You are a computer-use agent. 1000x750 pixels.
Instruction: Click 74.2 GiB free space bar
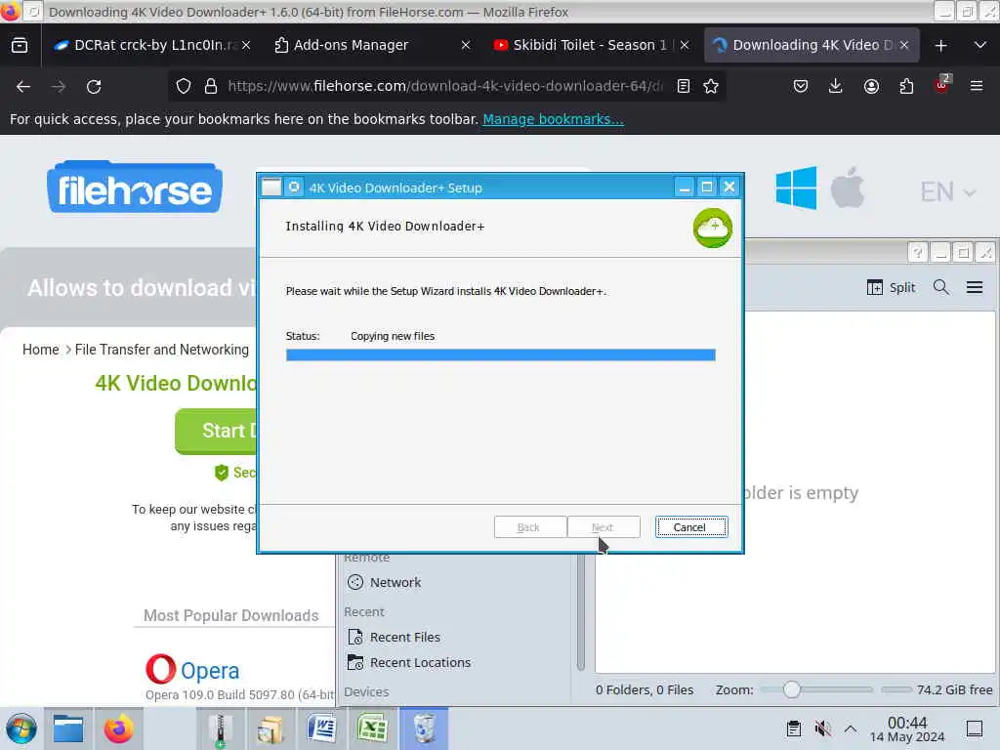point(937,689)
